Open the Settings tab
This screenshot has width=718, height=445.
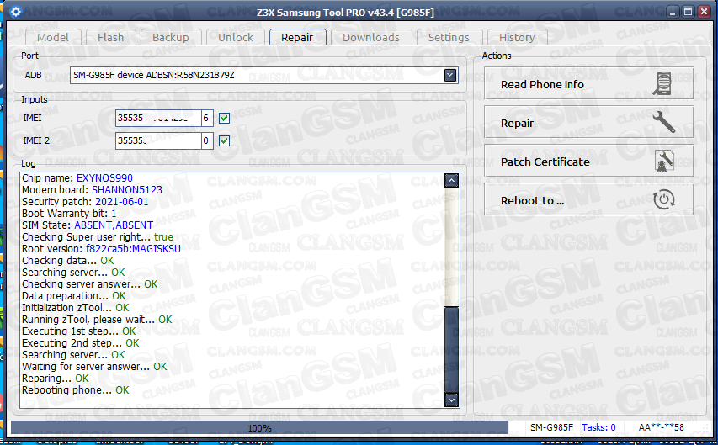click(449, 37)
